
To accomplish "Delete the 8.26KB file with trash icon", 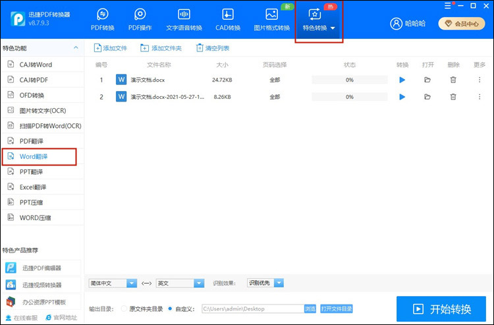I will pyautogui.click(x=453, y=96).
